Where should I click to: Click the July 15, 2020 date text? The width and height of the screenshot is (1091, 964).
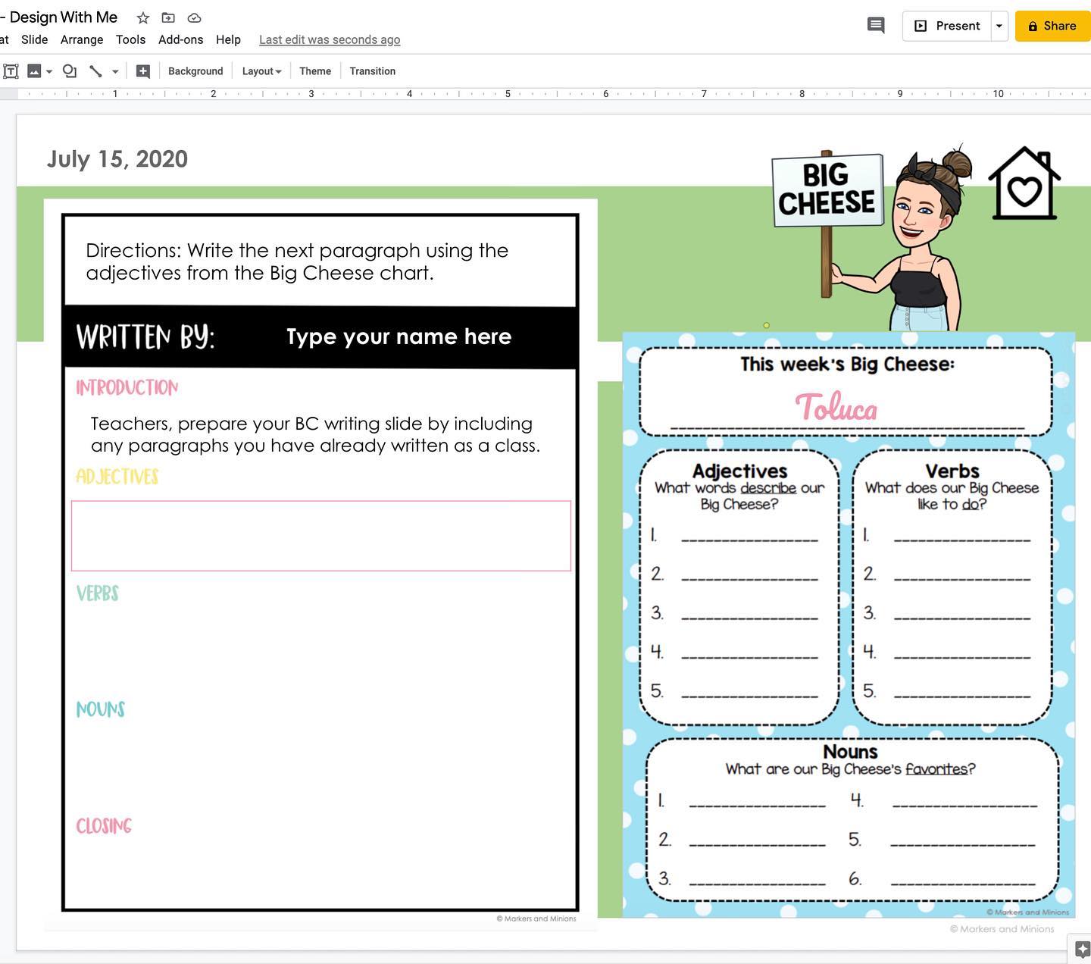(x=117, y=159)
